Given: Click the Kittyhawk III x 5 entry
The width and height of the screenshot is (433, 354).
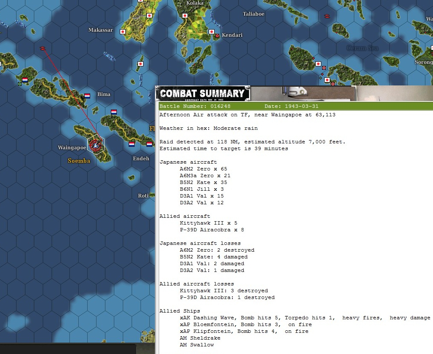Looking at the screenshot, I should [x=209, y=223].
